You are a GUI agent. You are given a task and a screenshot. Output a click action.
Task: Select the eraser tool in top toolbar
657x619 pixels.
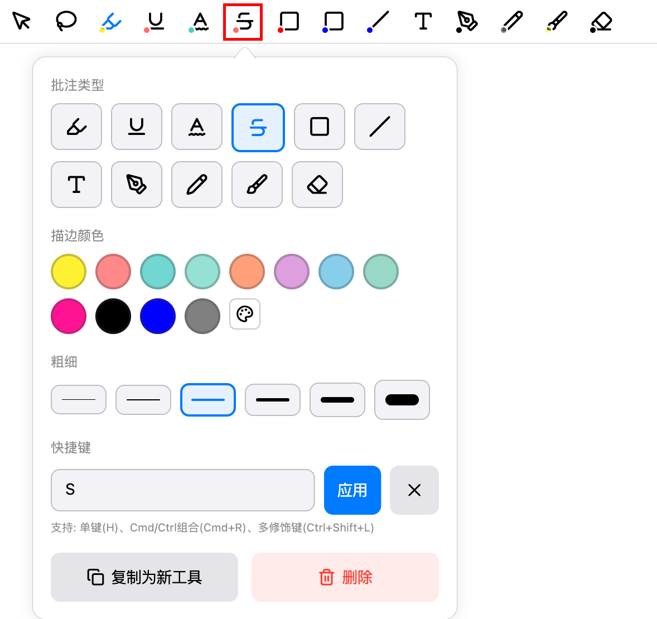pos(601,22)
